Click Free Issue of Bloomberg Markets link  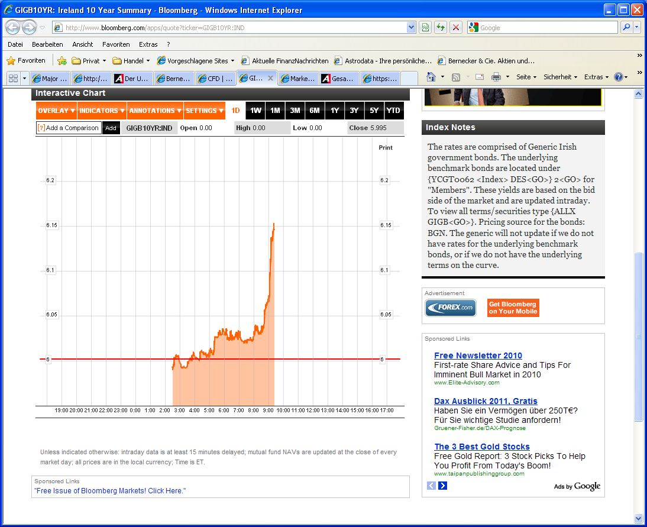coord(110,491)
